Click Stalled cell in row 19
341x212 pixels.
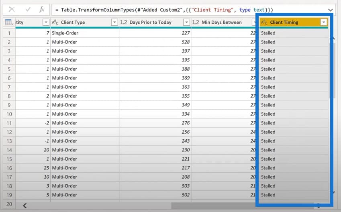(x=294, y=195)
